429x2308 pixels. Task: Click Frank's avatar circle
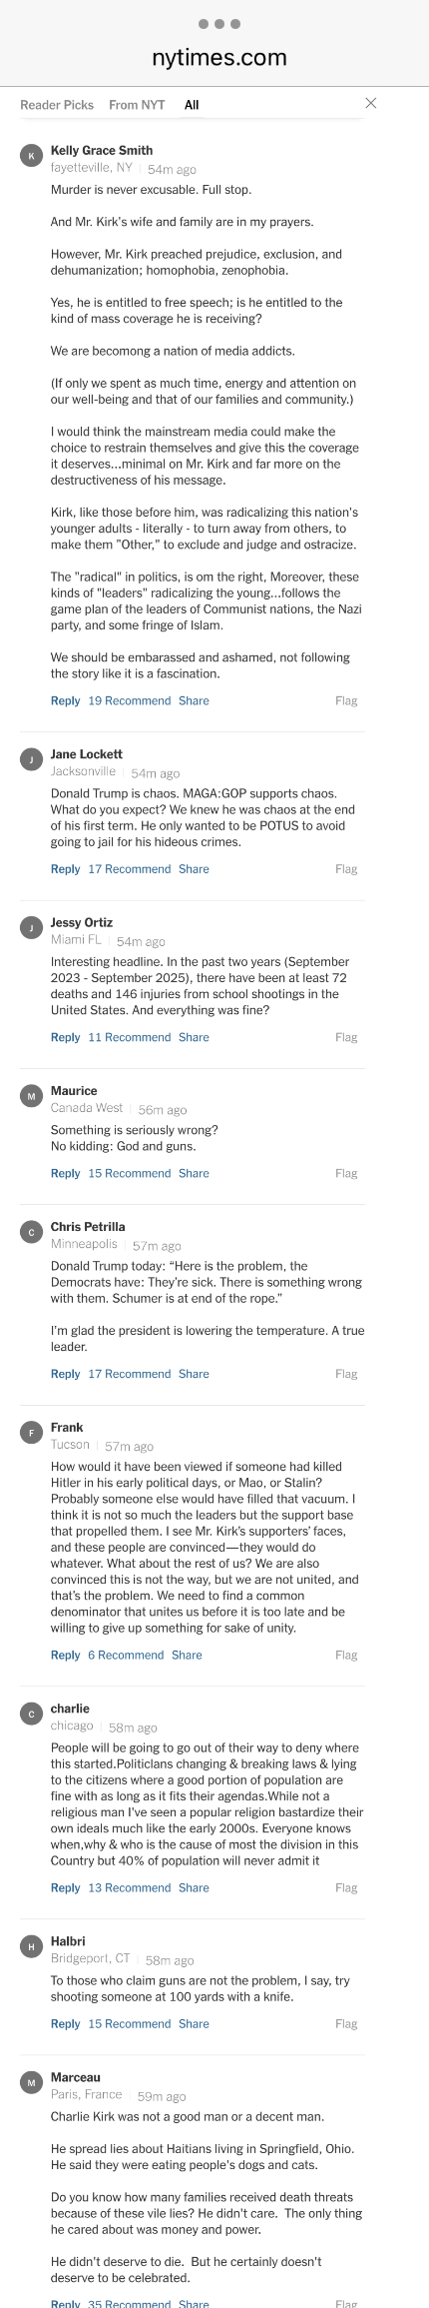(31, 1433)
